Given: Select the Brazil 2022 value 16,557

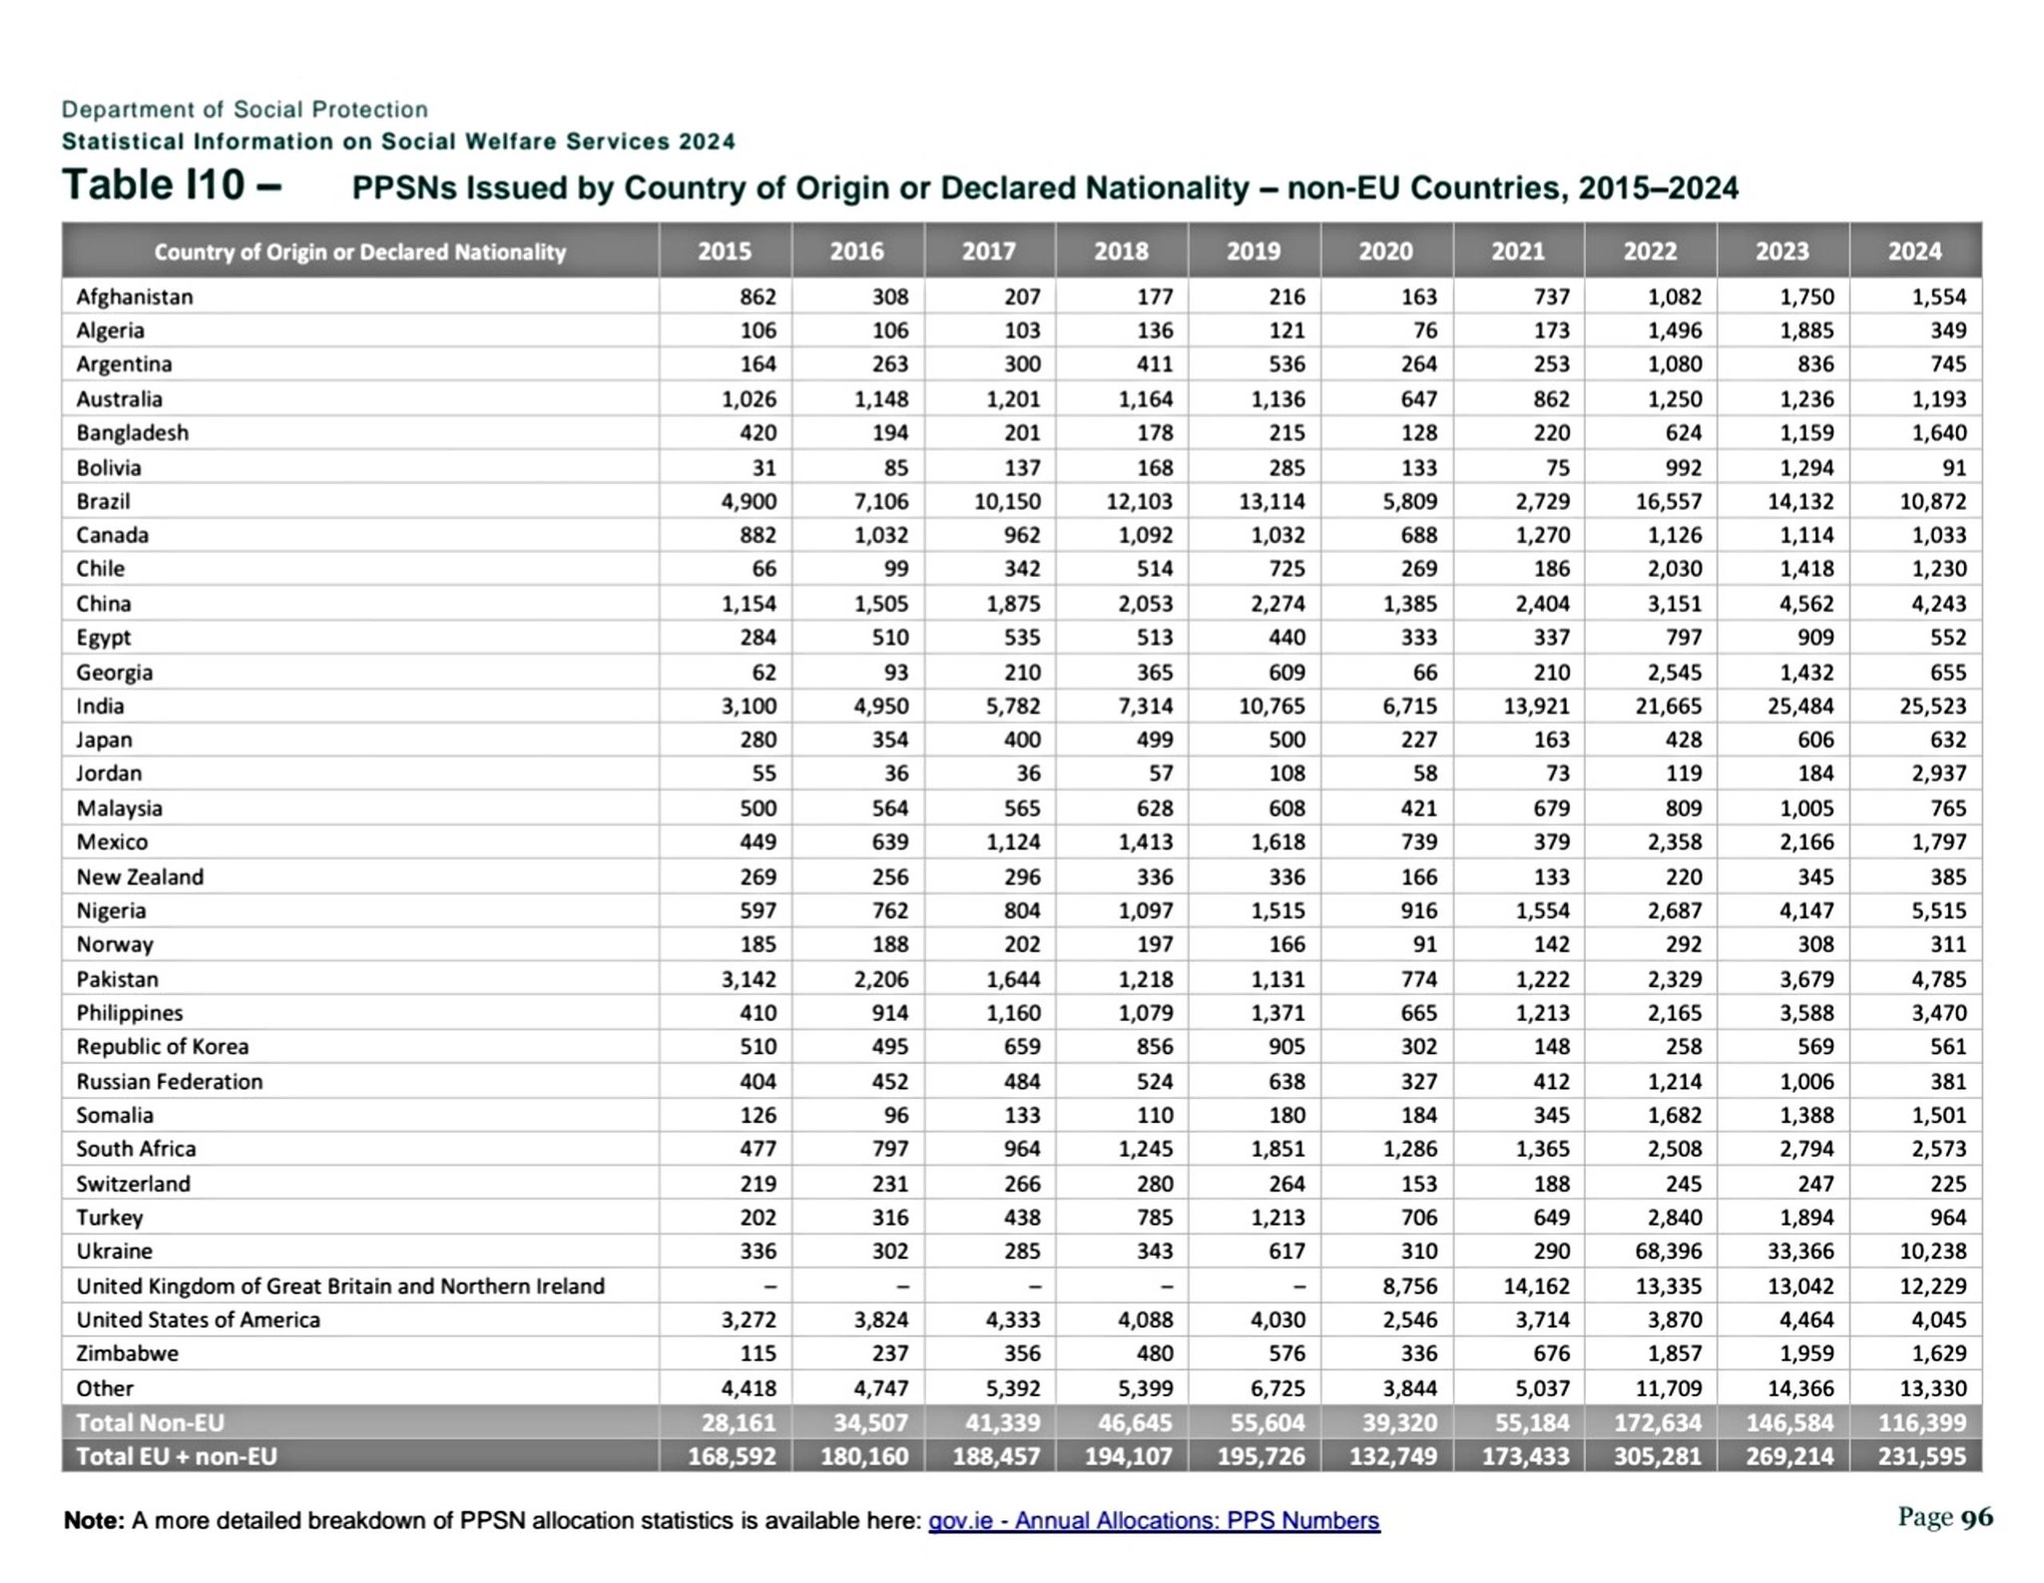Looking at the screenshot, I should [1668, 501].
